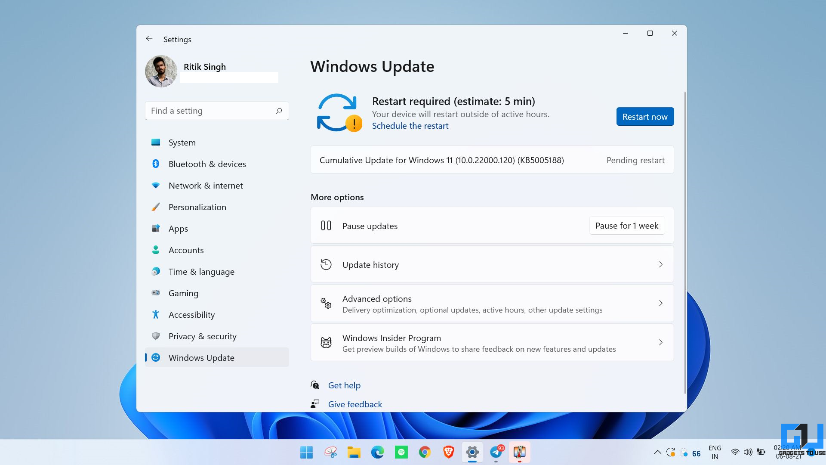Open the Update history row
The image size is (826, 465).
click(x=492, y=264)
